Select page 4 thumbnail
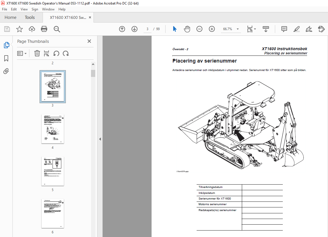Viewport: 328px width, 237px height. click(53, 129)
